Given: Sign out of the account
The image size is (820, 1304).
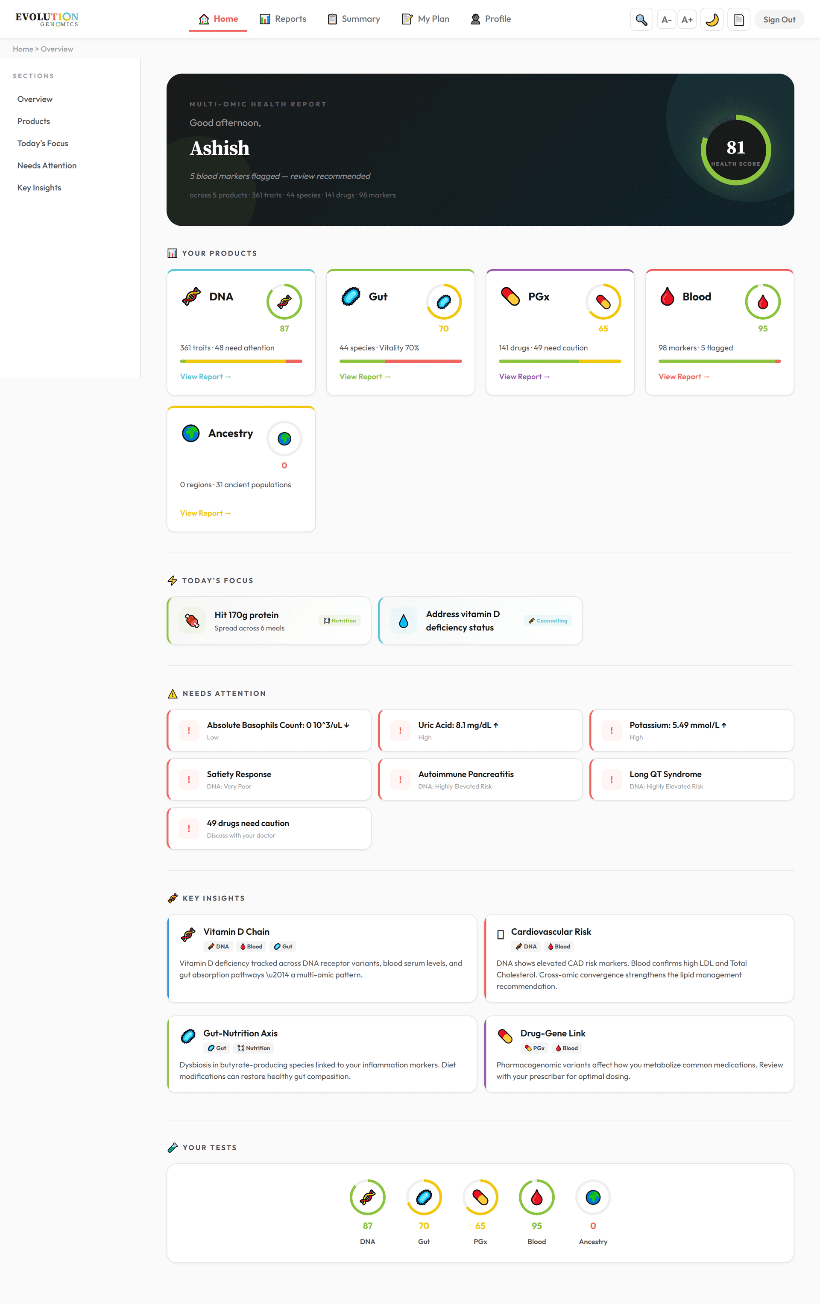Looking at the screenshot, I should click(779, 19).
